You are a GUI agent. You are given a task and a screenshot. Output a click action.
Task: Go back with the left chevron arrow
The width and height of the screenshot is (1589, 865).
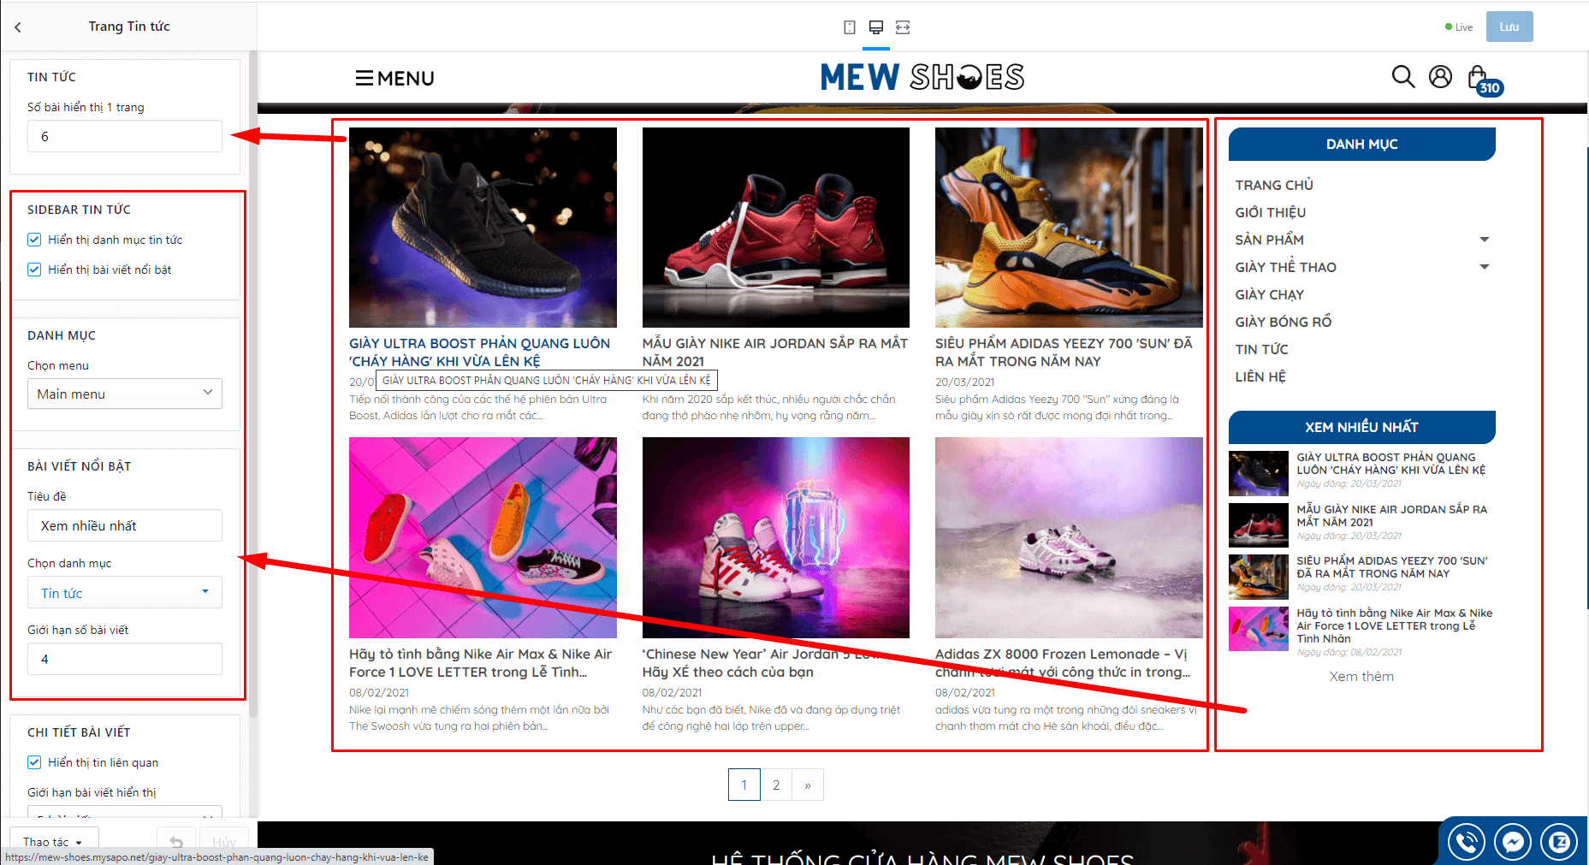click(x=18, y=27)
